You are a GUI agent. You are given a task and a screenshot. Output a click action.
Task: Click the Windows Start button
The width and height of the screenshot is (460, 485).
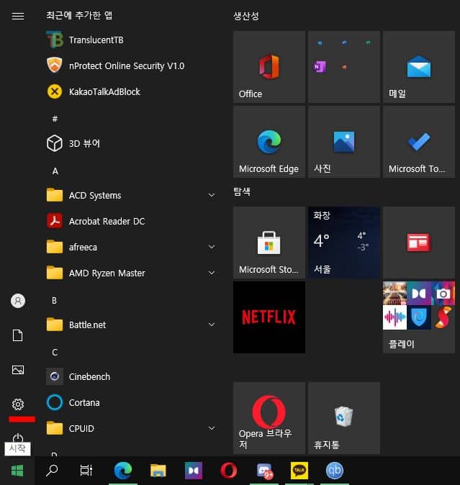17,471
